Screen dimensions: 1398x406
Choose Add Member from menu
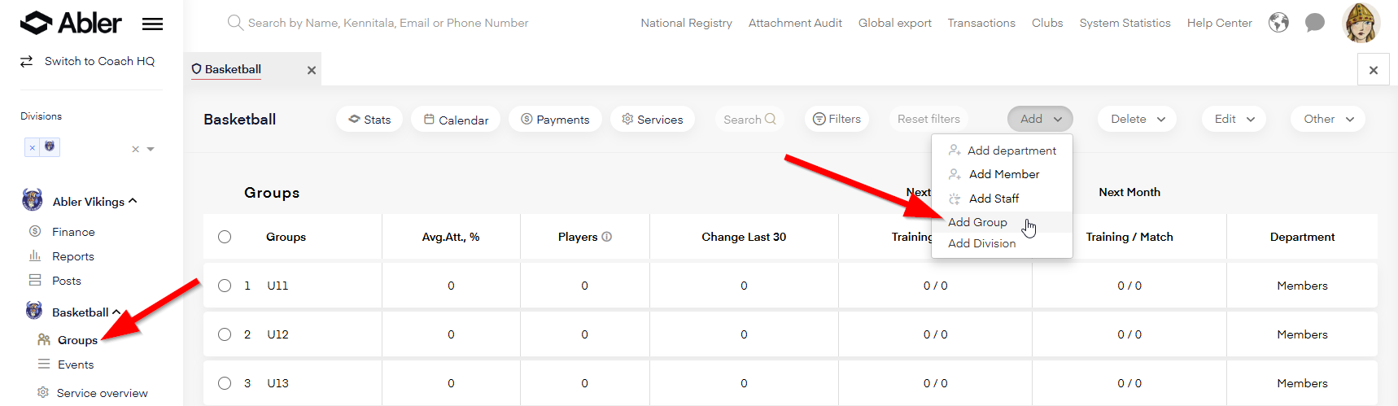click(1002, 174)
